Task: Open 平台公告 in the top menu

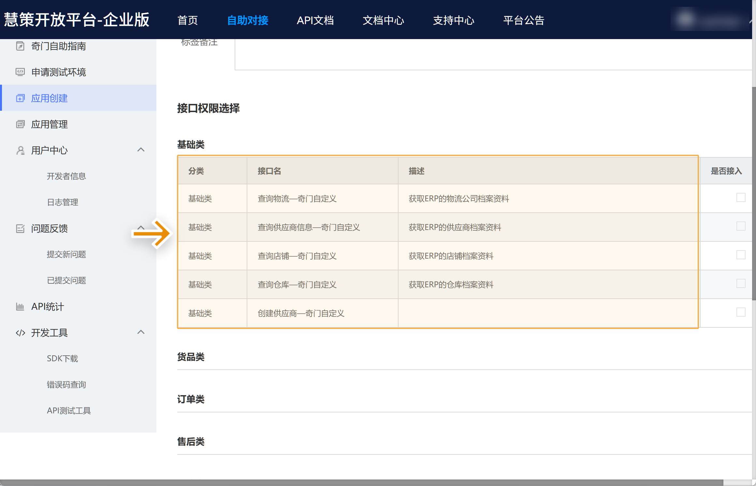Action: tap(524, 20)
